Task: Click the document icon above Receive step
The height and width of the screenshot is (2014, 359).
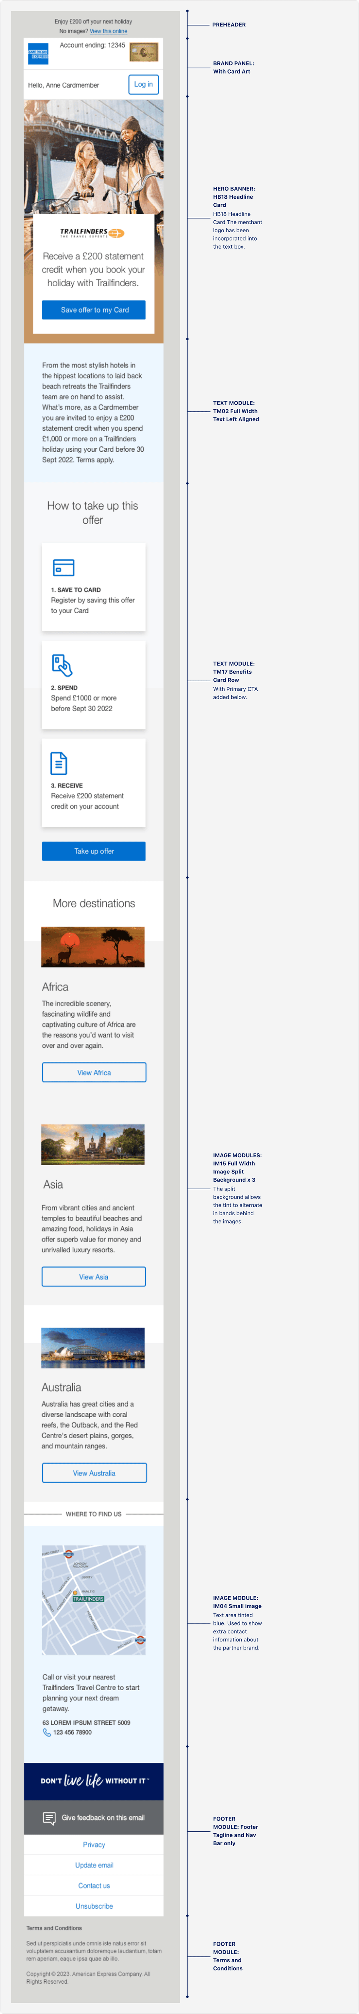Action: (x=59, y=763)
